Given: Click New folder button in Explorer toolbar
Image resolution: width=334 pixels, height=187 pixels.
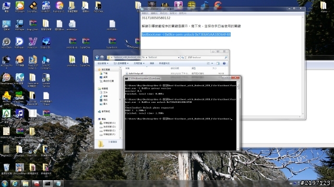Looking at the screenshot, I should pyautogui.click(x=164, y=63).
